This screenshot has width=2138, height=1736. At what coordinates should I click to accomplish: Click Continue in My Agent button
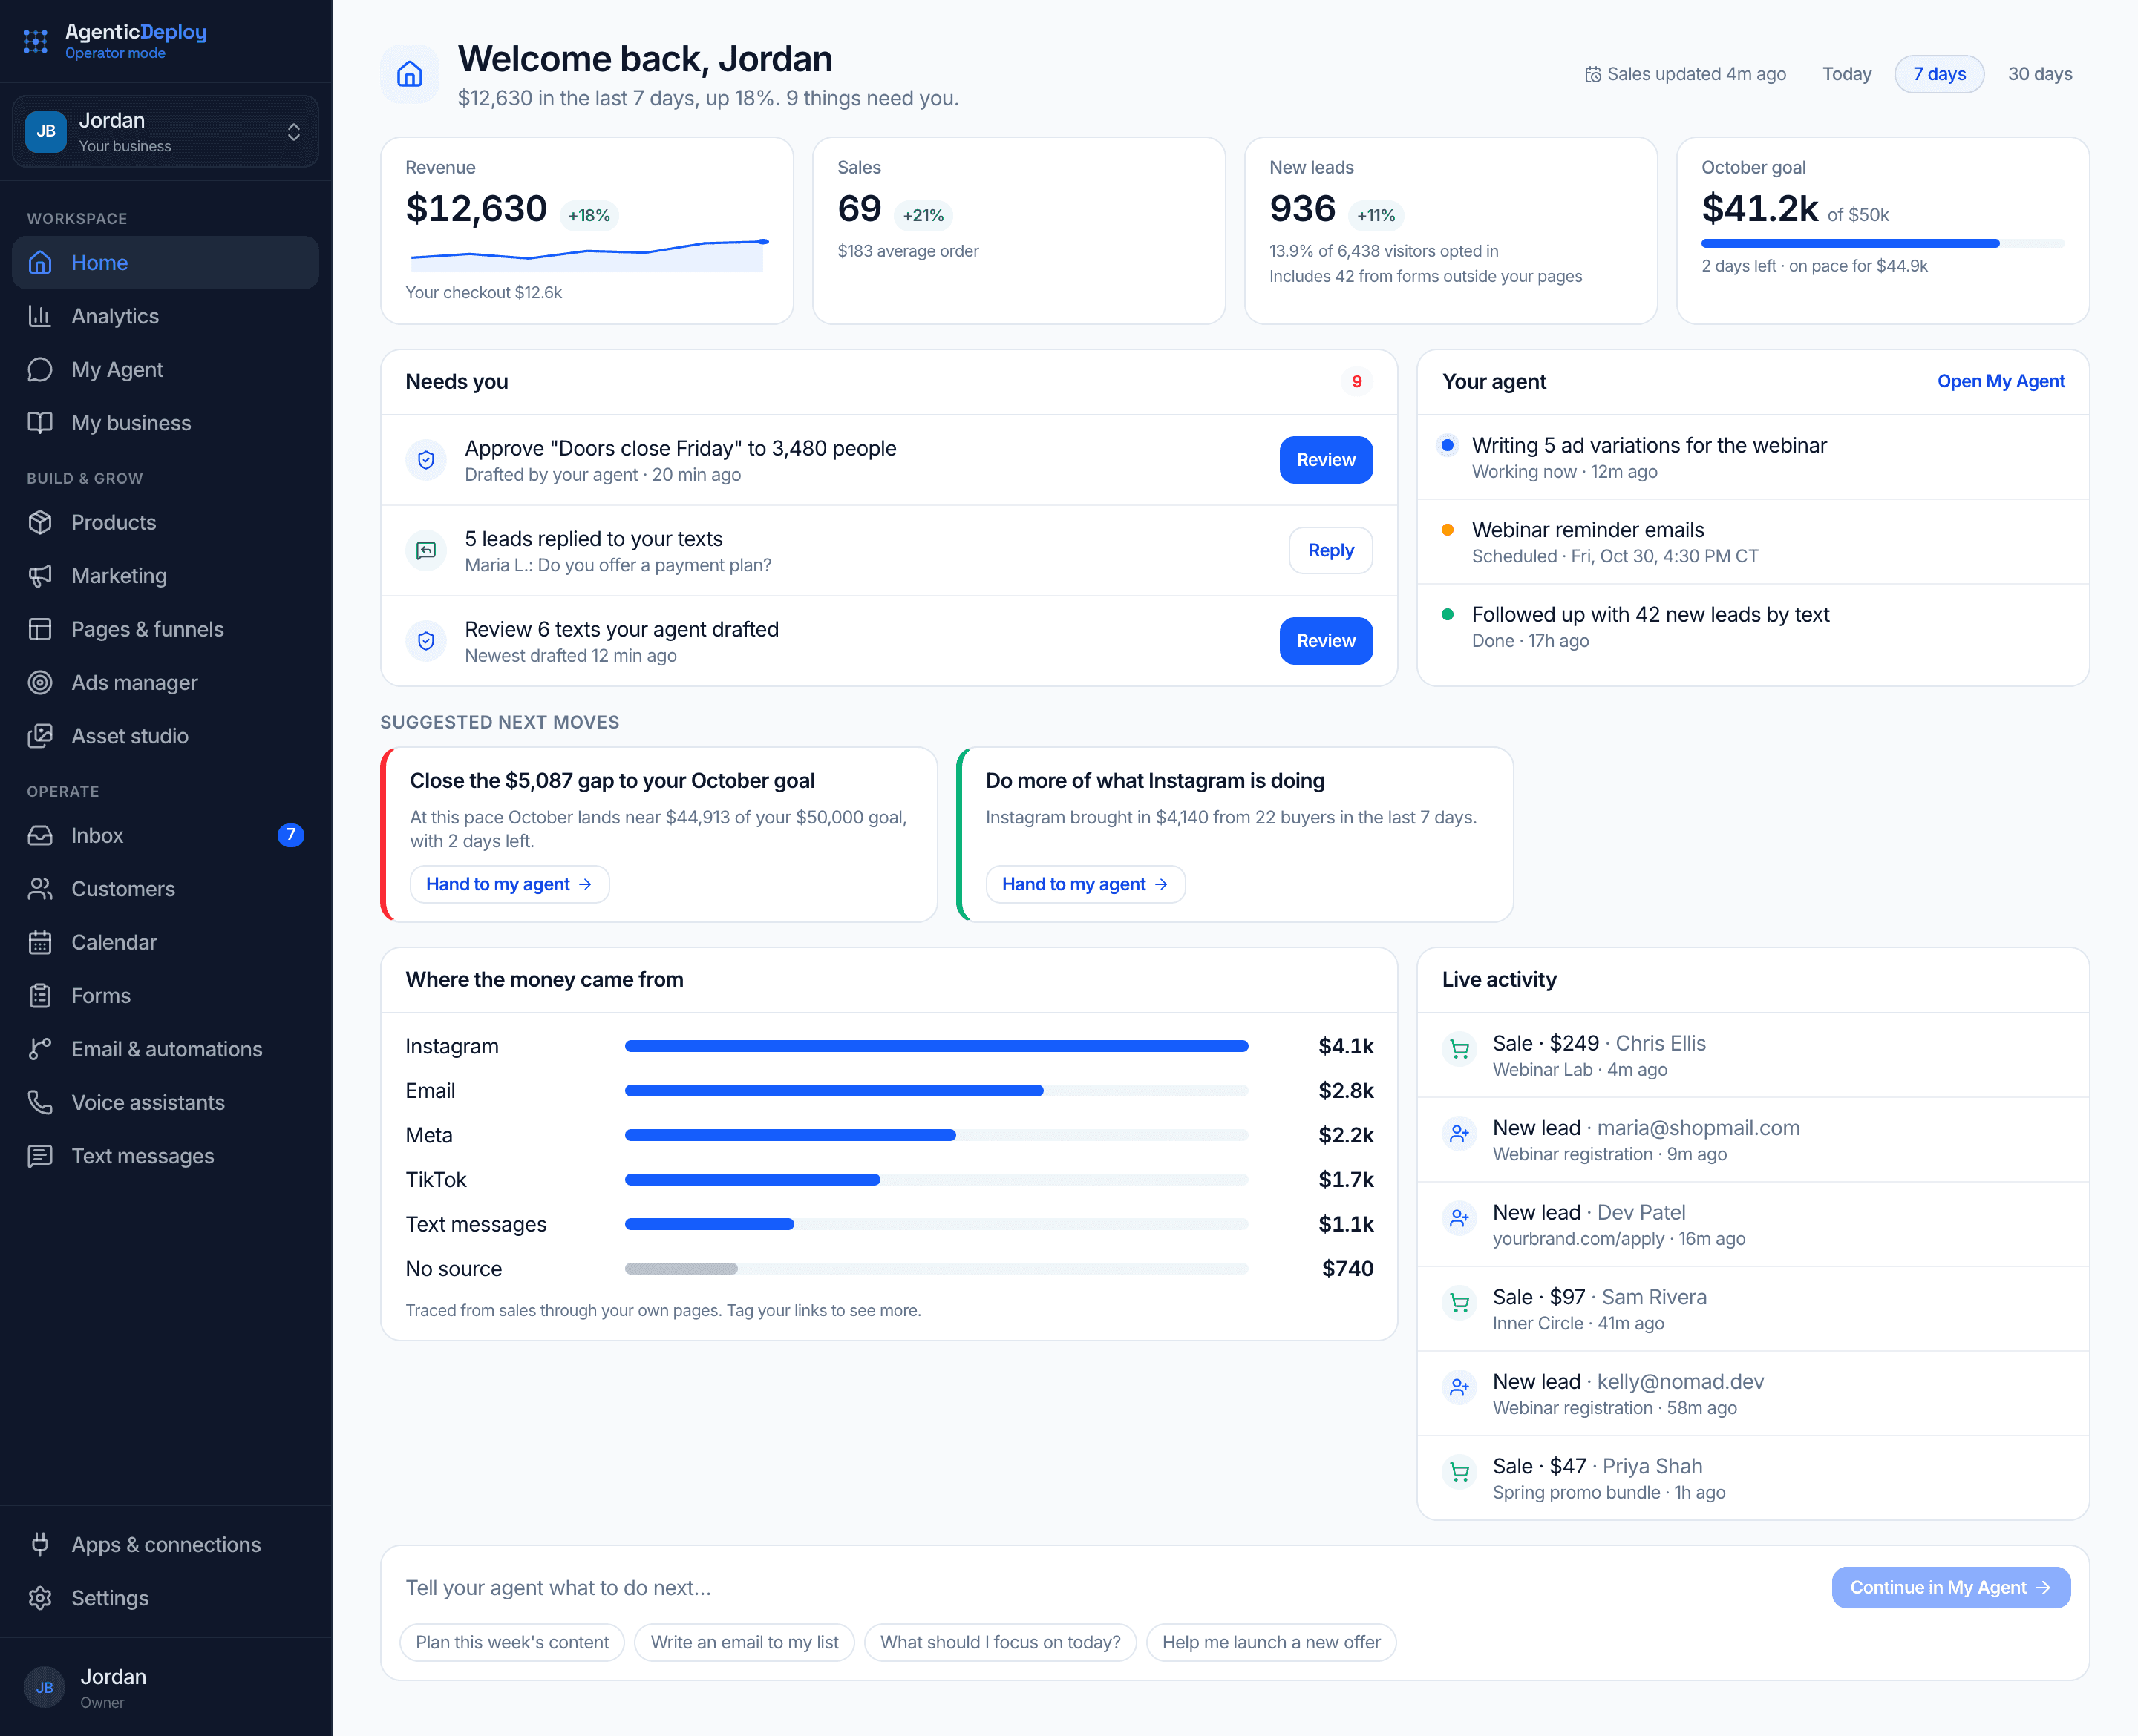click(1950, 1588)
